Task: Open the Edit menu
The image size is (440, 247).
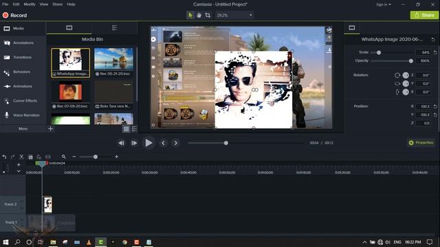Action: tap(16, 4)
